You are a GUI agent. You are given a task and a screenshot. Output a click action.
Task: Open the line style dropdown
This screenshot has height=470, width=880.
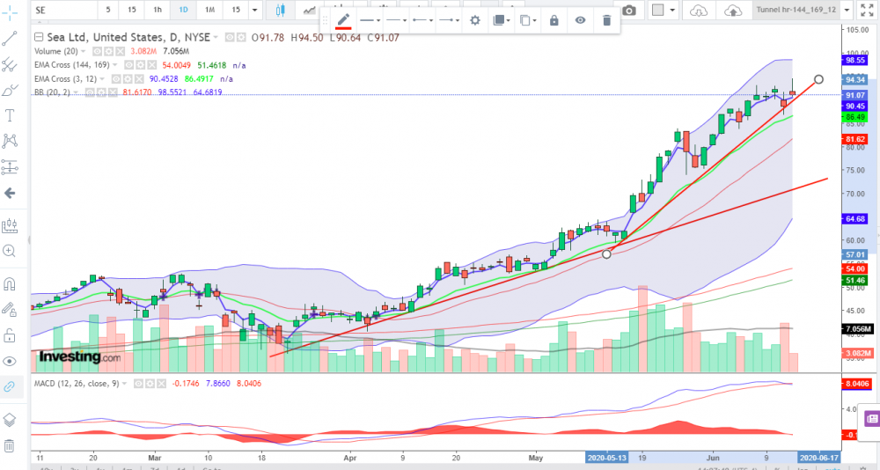coord(397,20)
